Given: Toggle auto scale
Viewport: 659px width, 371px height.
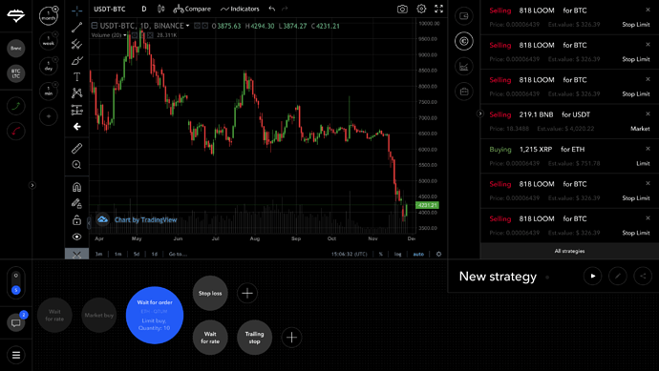Looking at the screenshot, I should click(418, 254).
